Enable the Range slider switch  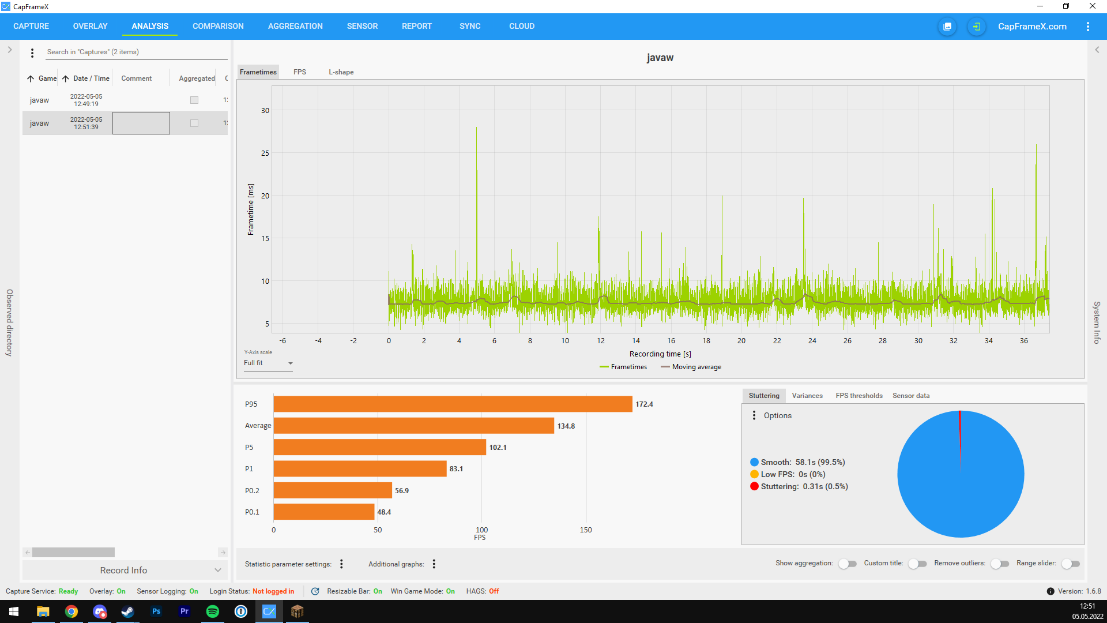point(1071,564)
